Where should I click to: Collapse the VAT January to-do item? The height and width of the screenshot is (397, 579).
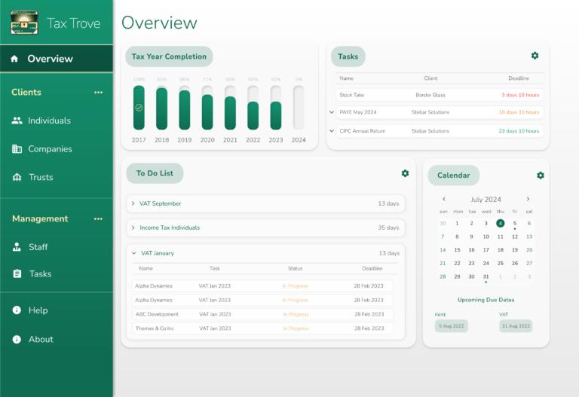(x=133, y=253)
